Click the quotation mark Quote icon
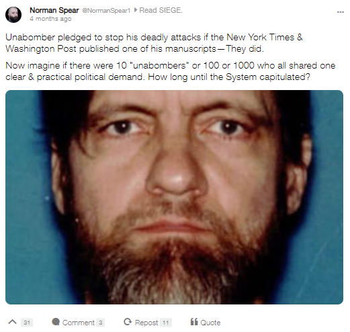The height and width of the screenshot is (332, 350). click(194, 322)
